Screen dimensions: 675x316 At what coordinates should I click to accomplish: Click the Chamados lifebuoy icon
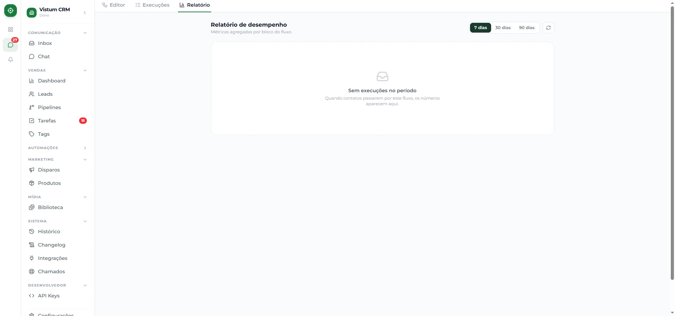(x=32, y=271)
